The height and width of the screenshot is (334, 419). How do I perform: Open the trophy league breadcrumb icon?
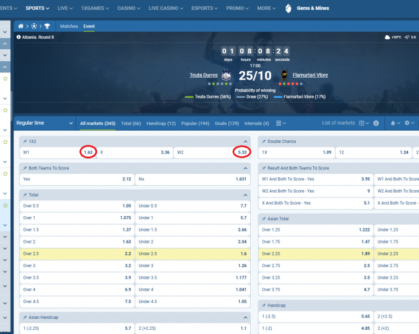[x=47, y=26]
